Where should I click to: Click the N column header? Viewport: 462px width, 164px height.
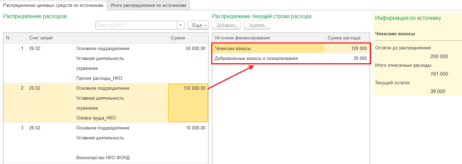pos(14,38)
